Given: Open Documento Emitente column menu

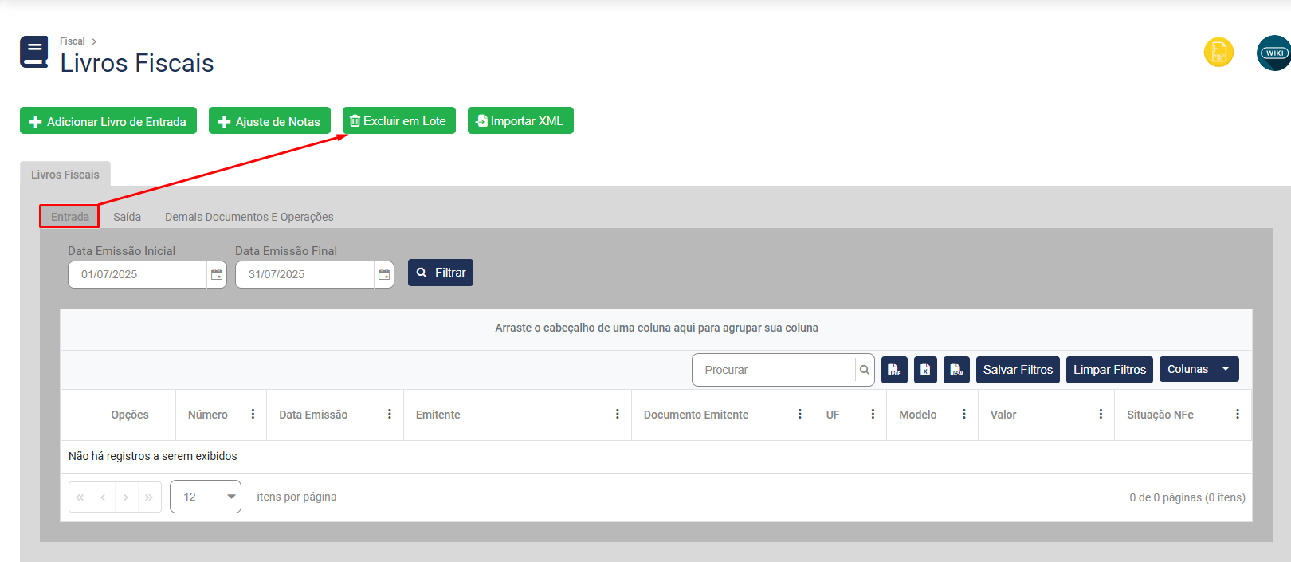Looking at the screenshot, I should coord(800,414).
